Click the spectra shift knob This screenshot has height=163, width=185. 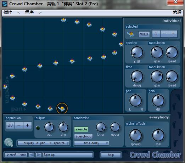coord(137,52)
